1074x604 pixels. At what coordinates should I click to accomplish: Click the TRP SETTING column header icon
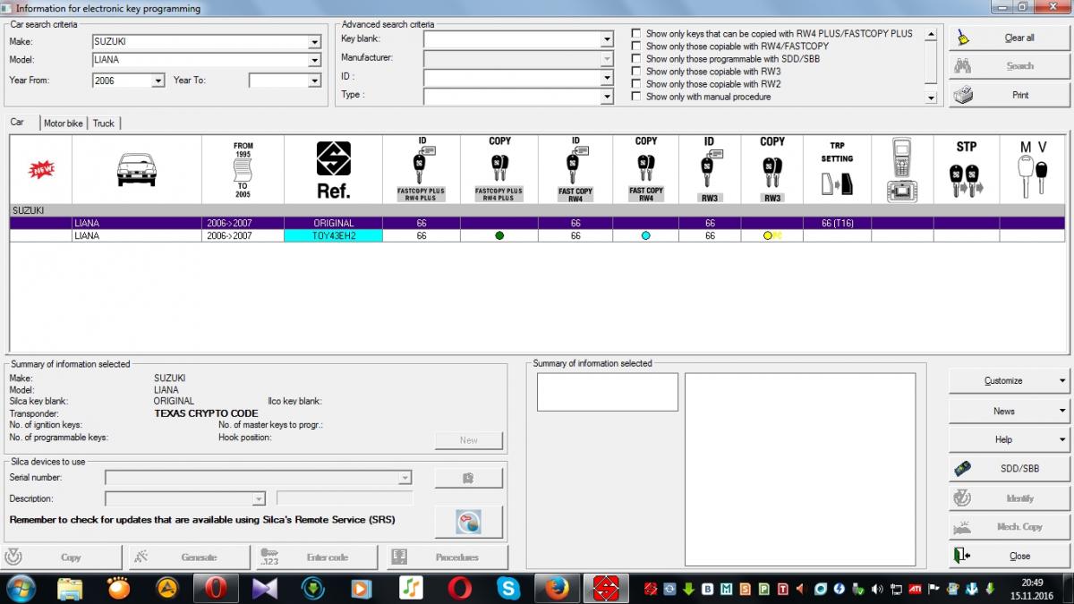pos(837,169)
